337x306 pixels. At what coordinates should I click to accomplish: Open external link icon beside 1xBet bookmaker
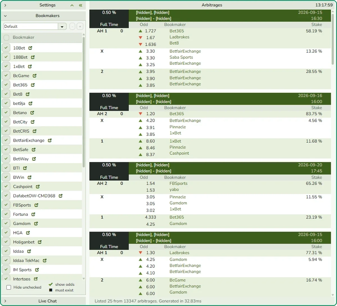(x=30, y=66)
